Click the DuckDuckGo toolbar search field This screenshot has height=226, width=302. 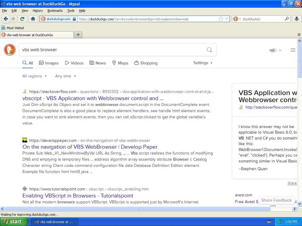coord(263,19)
